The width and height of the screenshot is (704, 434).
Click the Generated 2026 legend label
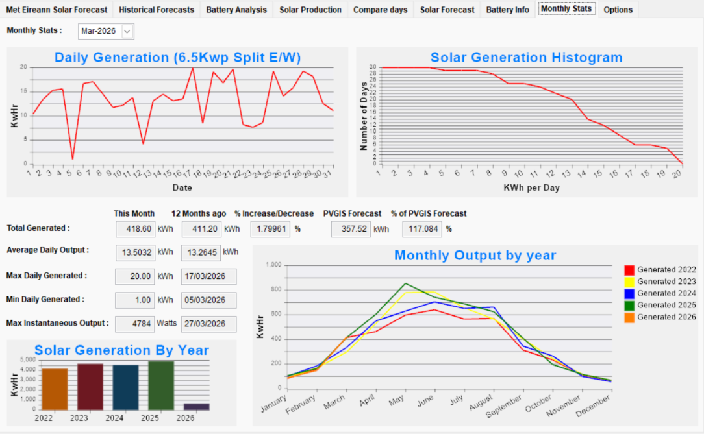click(x=666, y=317)
